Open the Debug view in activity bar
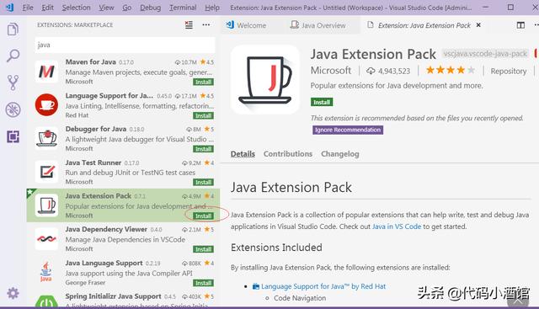 coord(13,109)
